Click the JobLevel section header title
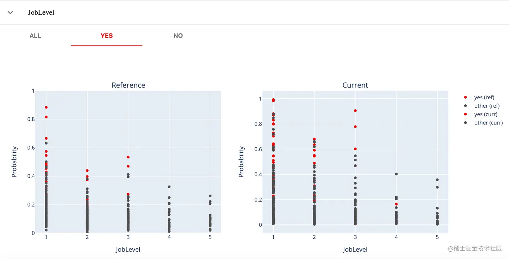 point(41,12)
